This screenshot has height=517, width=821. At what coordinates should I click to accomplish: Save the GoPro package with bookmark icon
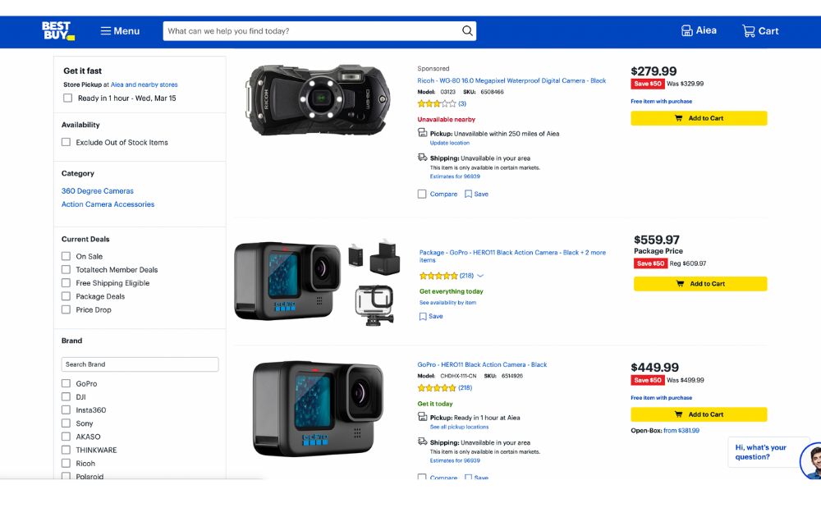click(424, 316)
